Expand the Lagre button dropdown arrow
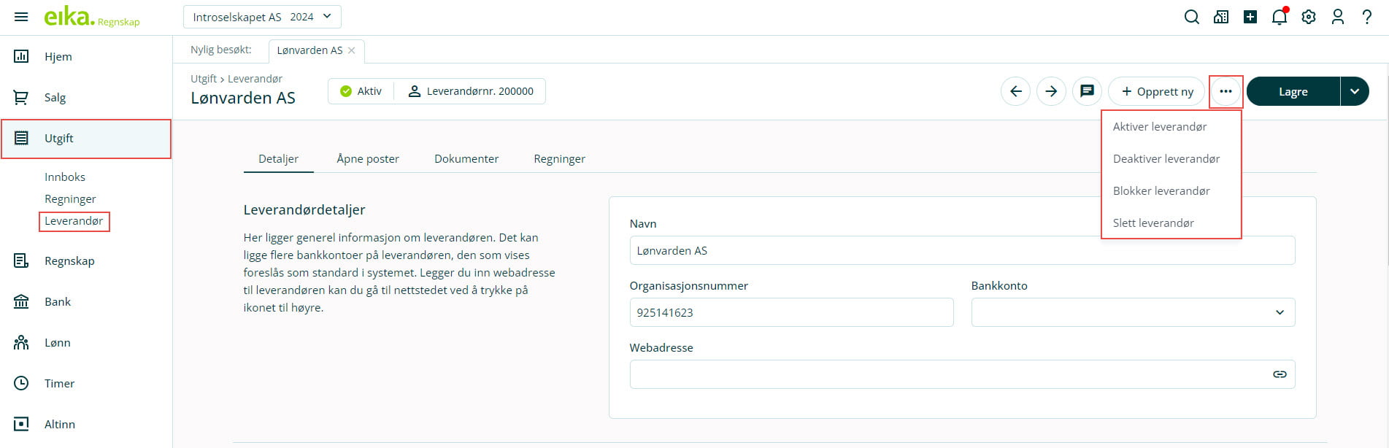 pos(1354,91)
